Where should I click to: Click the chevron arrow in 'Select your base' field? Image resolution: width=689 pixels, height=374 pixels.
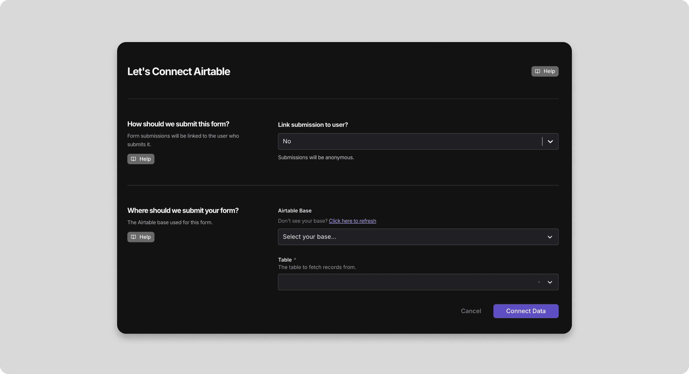click(550, 237)
